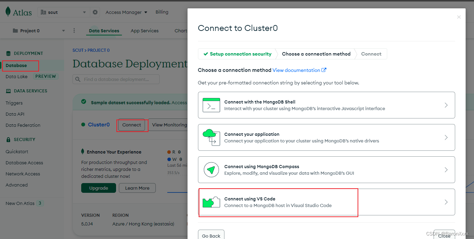Click the external link icon beside documentation
Screen dimensions: 474x239
(324, 70)
